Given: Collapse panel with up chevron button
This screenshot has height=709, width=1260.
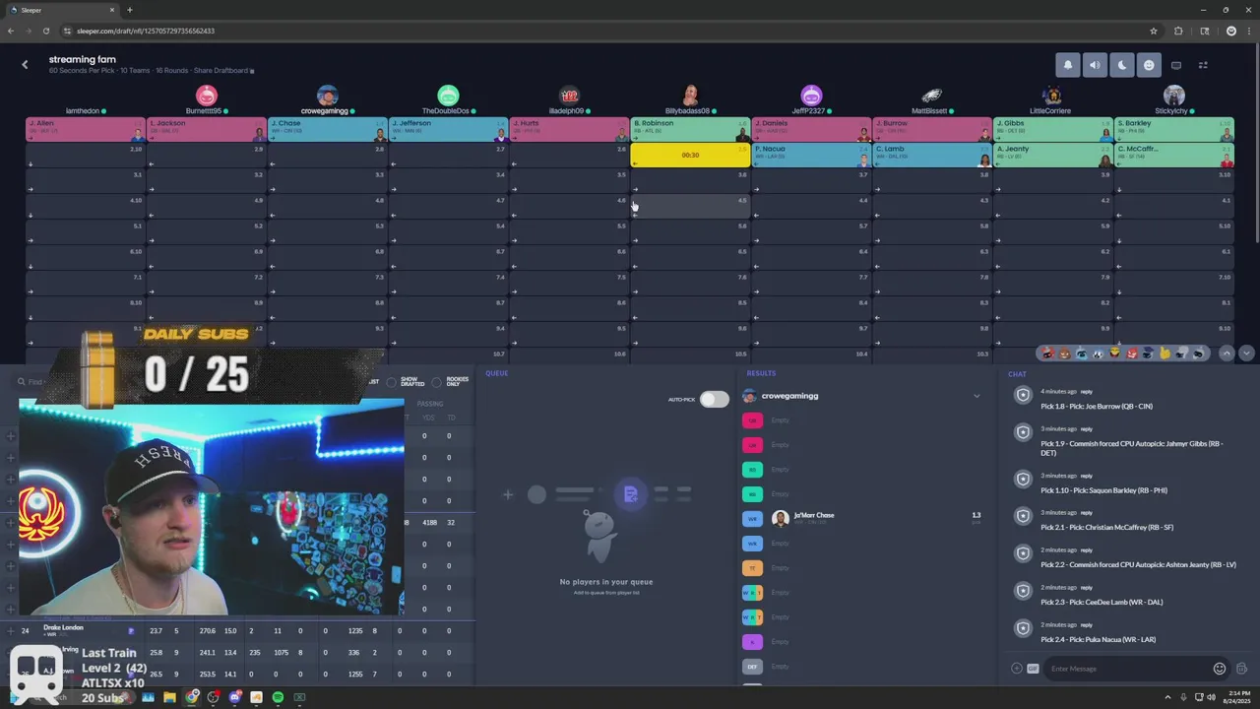Looking at the screenshot, I should 1227,354.
